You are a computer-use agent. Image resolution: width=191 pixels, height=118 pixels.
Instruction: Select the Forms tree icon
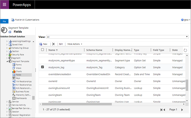click(14, 65)
